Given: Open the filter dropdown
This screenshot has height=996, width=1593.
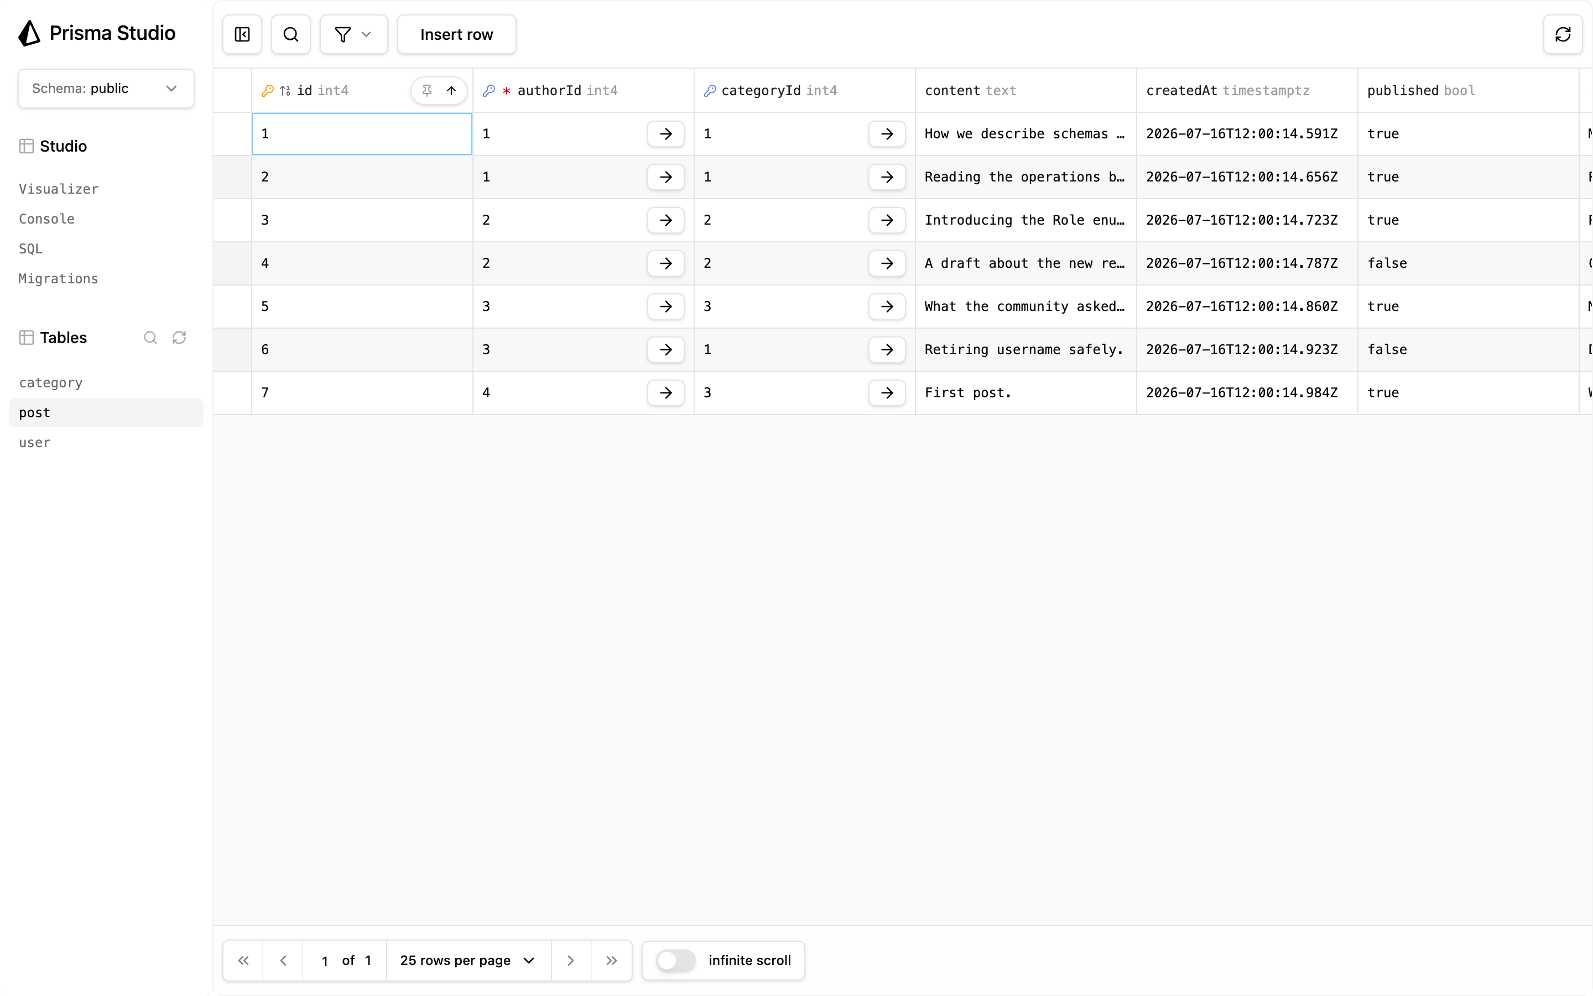Looking at the screenshot, I should pyautogui.click(x=353, y=34).
